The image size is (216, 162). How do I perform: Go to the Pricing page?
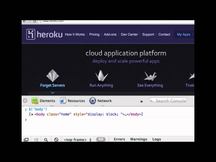(94, 34)
